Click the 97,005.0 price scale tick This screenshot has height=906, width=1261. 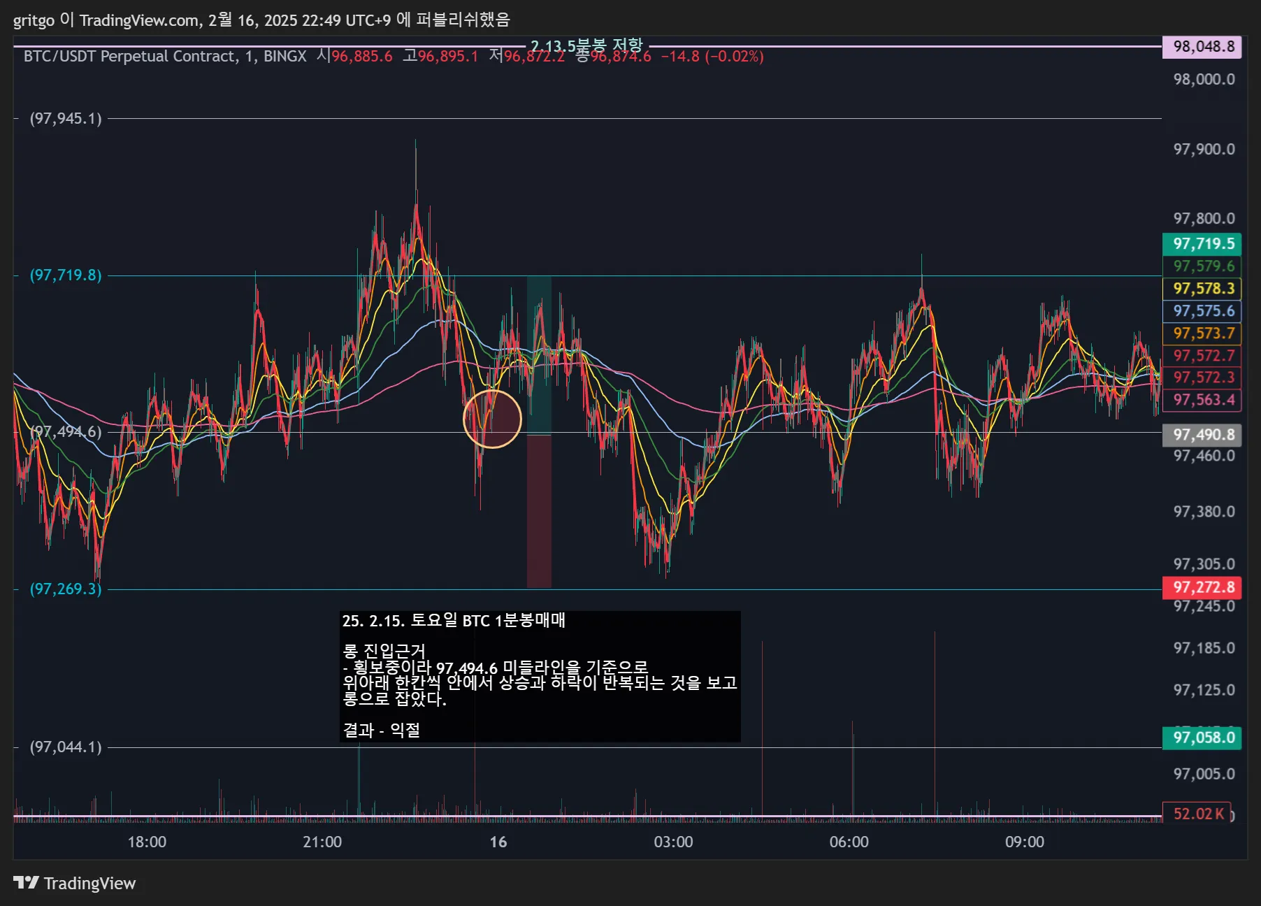(1204, 774)
